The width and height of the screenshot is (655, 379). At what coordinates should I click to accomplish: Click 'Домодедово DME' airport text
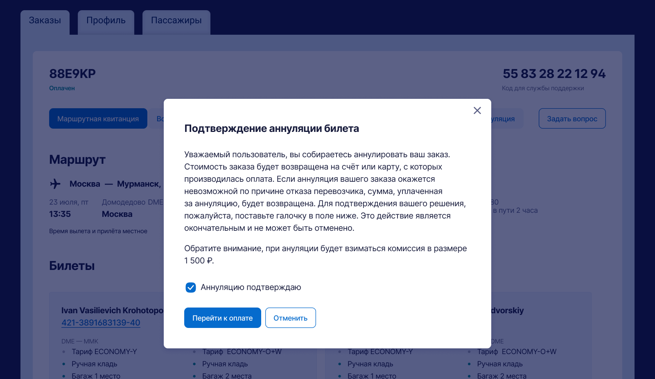(133, 202)
